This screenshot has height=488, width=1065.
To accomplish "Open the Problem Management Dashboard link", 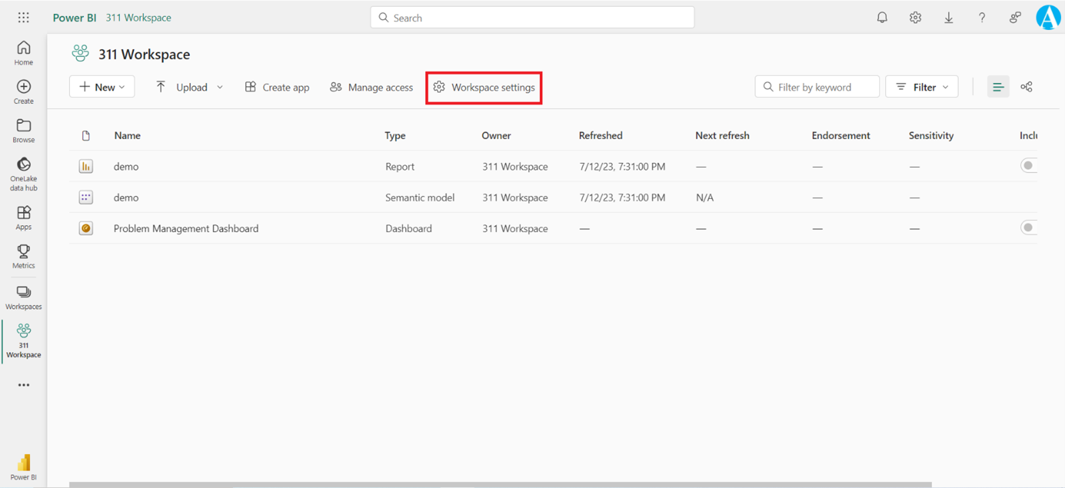I will tap(186, 228).
